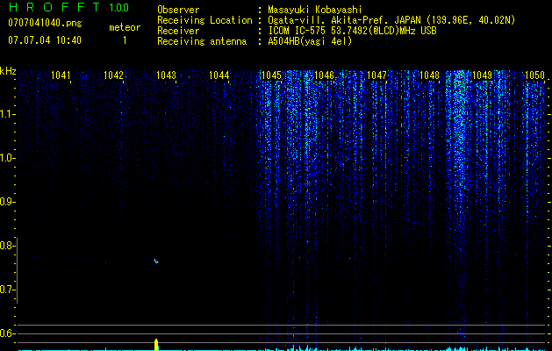Image resolution: width=552 pixels, height=351 pixels.
Task: Click the timestamp 07.07.04 10:40
Action: 45,40
